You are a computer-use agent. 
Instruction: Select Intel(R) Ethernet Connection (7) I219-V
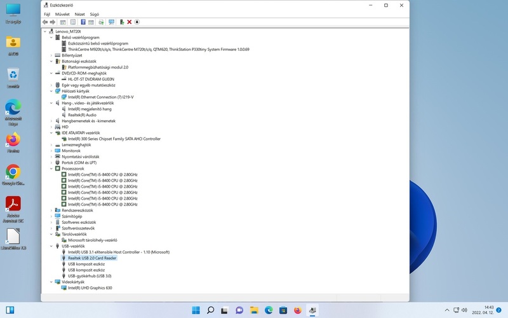[x=100, y=97]
